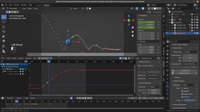Uncheck BG collection exclude checkbox
200x112 pixels.
[192, 20]
